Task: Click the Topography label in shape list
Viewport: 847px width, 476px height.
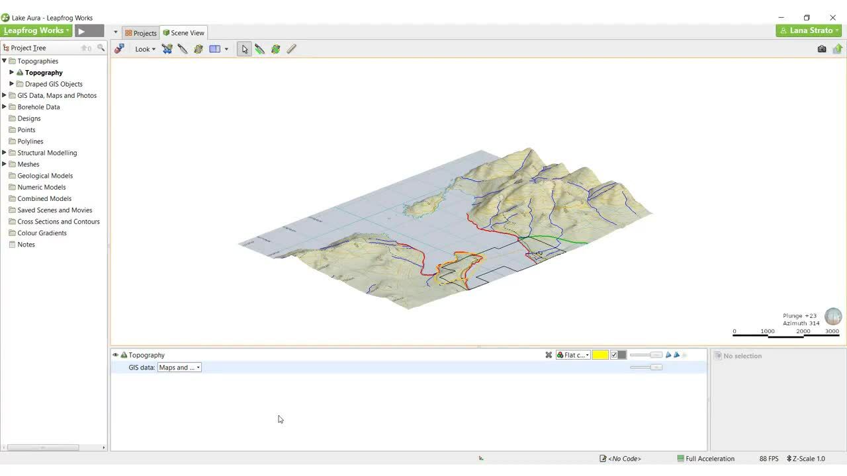Action: [146, 355]
